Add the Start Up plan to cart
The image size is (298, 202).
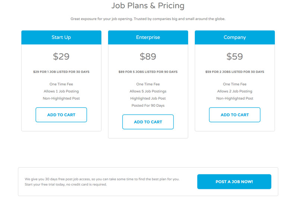61,115
